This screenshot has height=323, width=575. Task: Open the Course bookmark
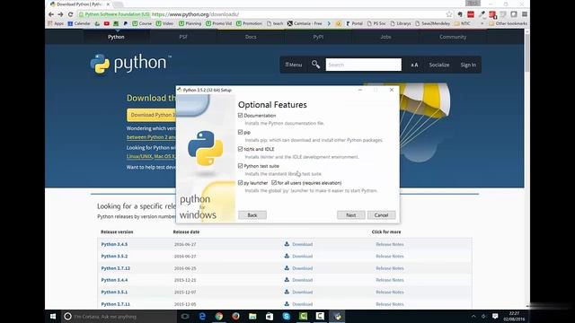[x=142, y=23]
